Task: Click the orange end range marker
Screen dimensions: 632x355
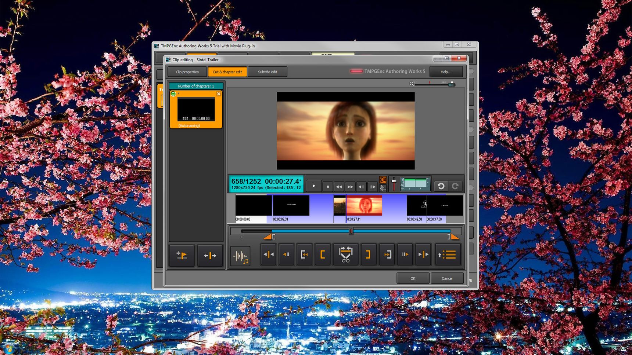Action: 455,237
